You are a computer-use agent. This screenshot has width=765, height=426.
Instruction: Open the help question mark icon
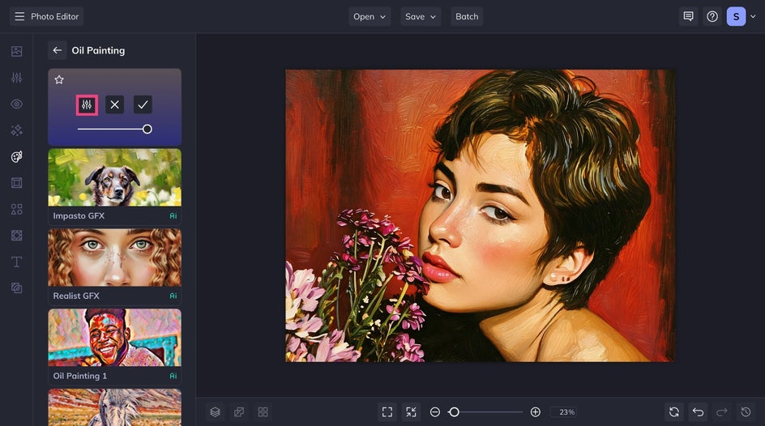click(712, 16)
